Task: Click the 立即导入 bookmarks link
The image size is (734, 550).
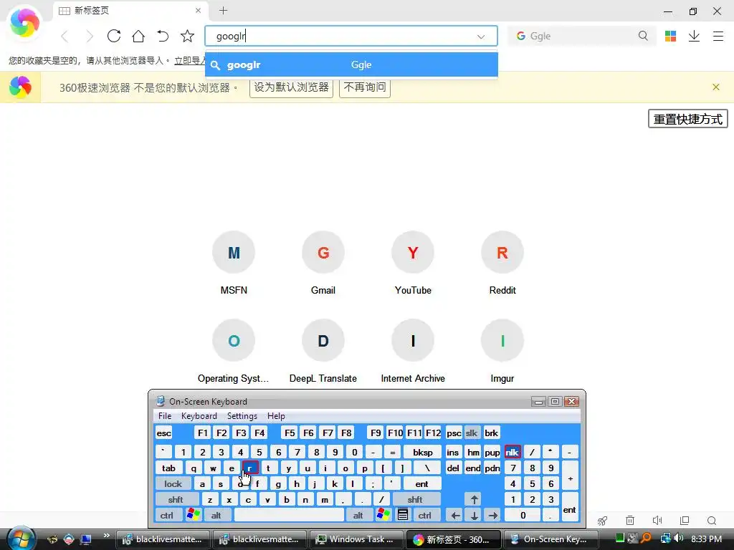Action: (x=190, y=60)
